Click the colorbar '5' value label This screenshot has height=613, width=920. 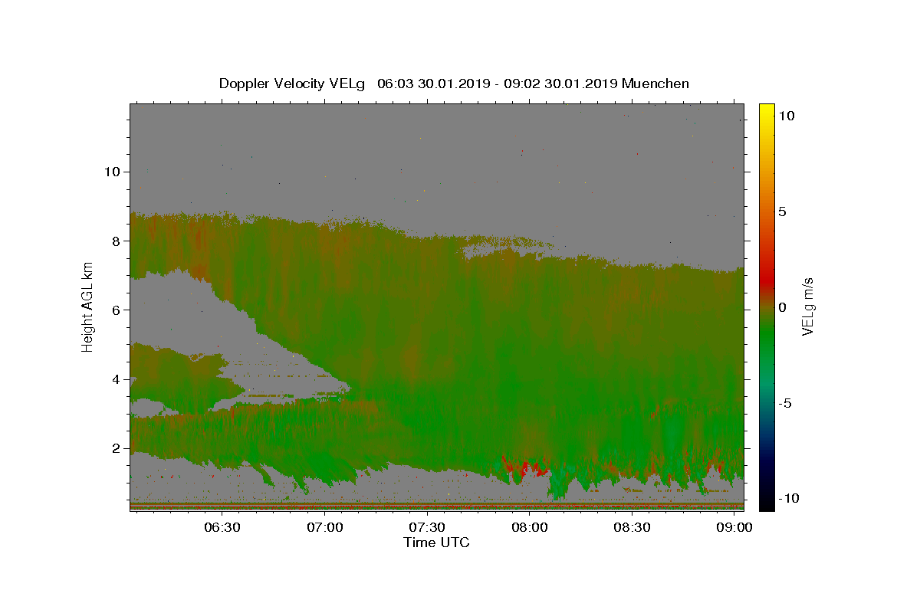782,211
